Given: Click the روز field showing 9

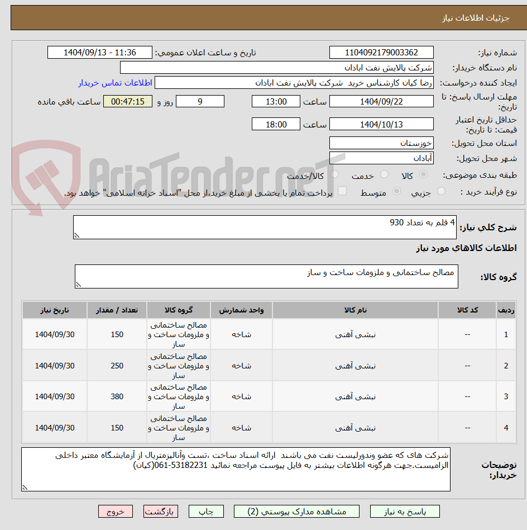Looking at the screenshot, I should pos(200,101).
